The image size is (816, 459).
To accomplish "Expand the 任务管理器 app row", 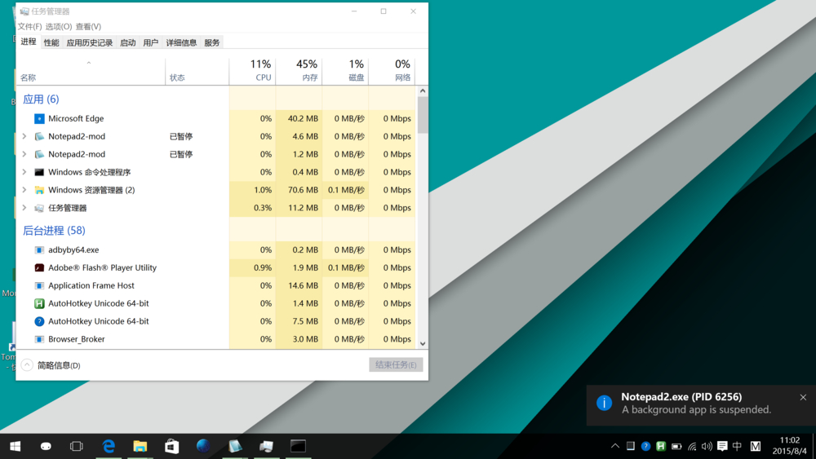I will click(x=24, y=208).
